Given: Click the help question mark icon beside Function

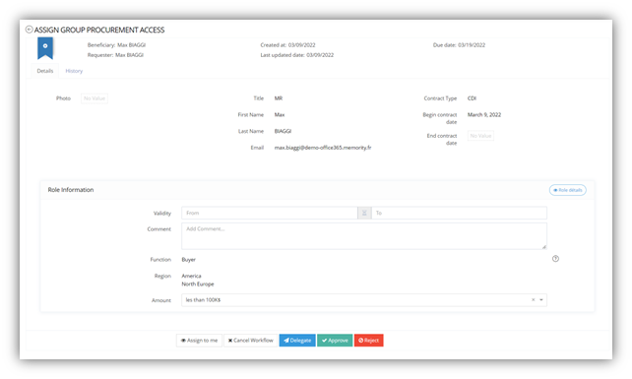Looking at the screenshot, I should click(555, 259).
